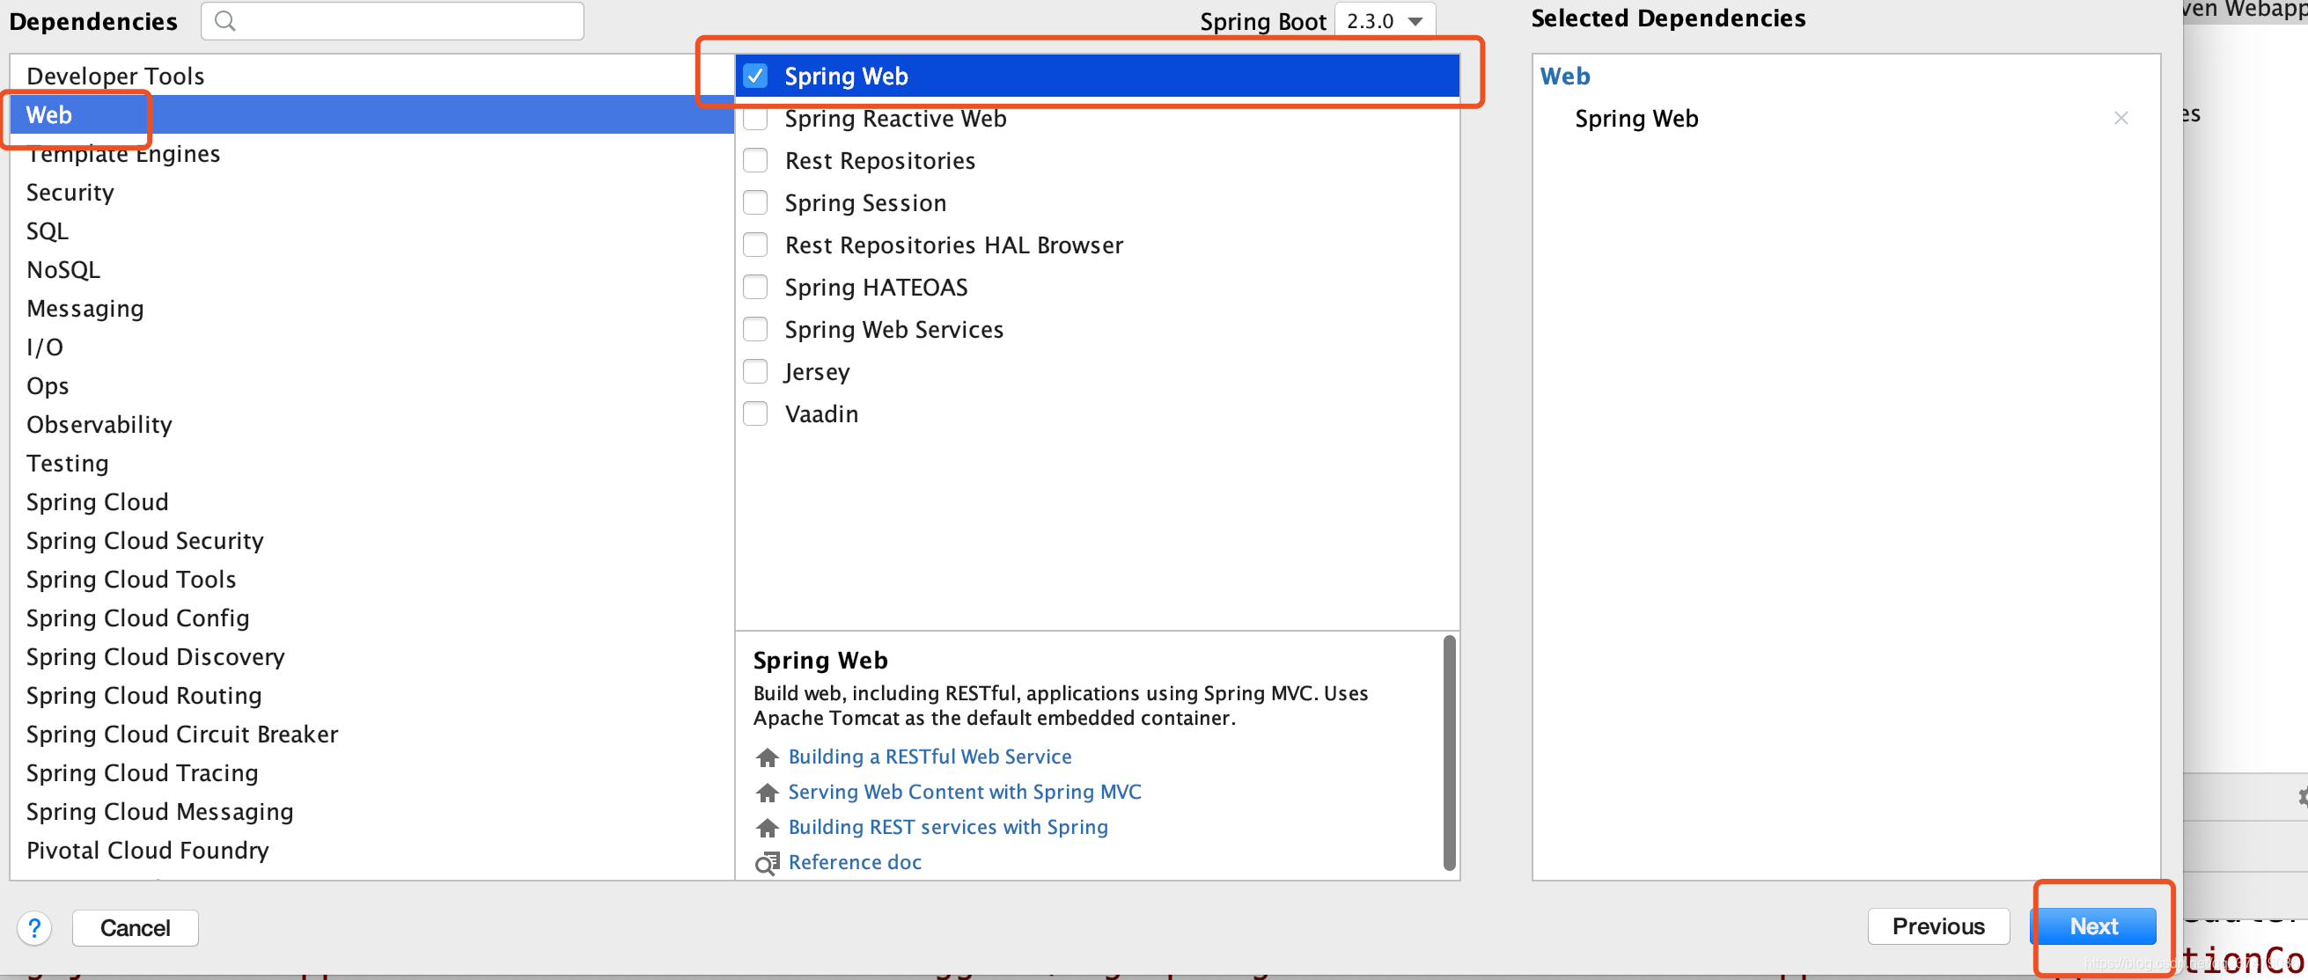Open the Building a RESTful Web Service link

tap(930, 757)
